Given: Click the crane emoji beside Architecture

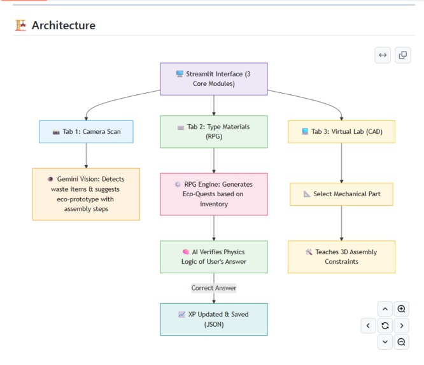Looking at the screenshot, I should pyautogui.click(x=20, y=25).
